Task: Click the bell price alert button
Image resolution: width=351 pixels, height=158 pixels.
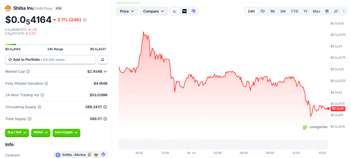Action: [x=103, y=60]
